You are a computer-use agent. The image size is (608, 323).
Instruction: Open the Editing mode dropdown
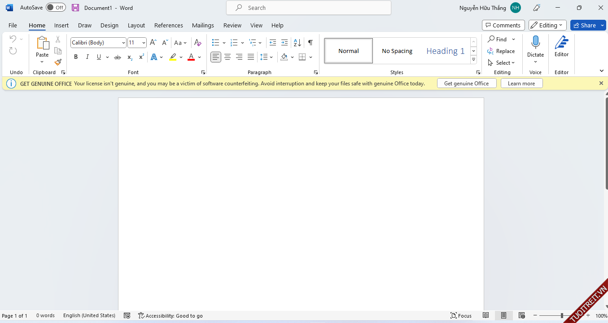(547, 25)
